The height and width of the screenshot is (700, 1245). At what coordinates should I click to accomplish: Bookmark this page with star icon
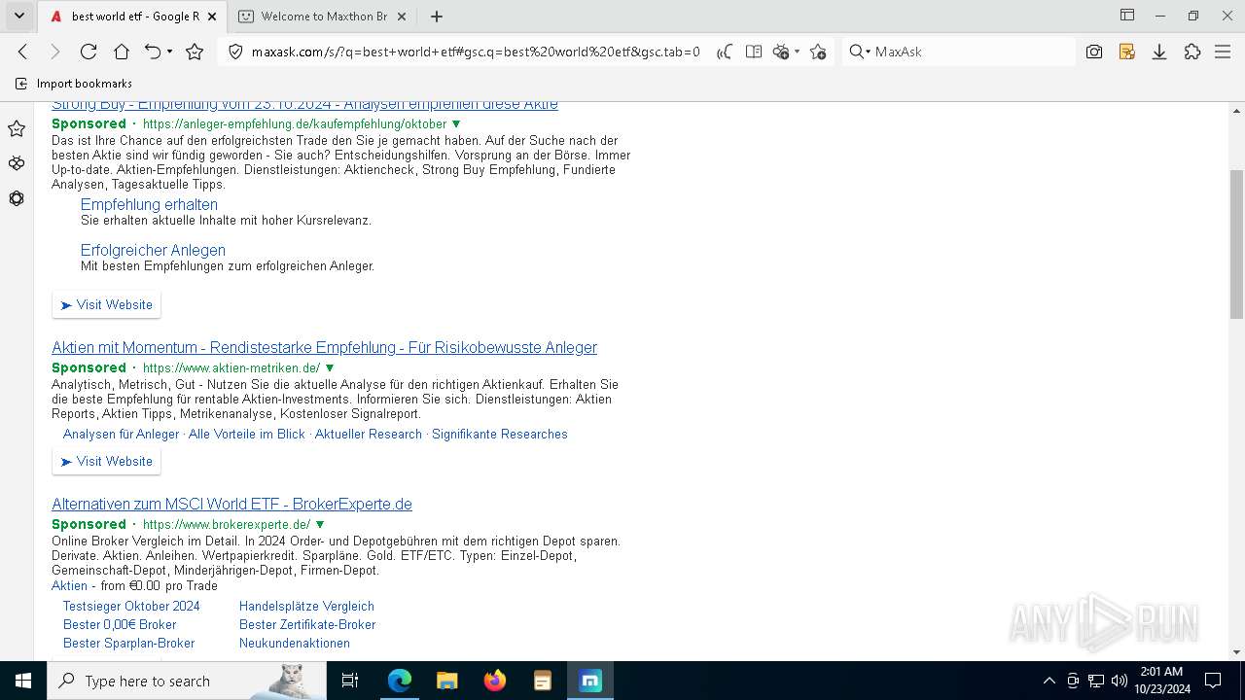pyautogui.click(x=195, y=52)
